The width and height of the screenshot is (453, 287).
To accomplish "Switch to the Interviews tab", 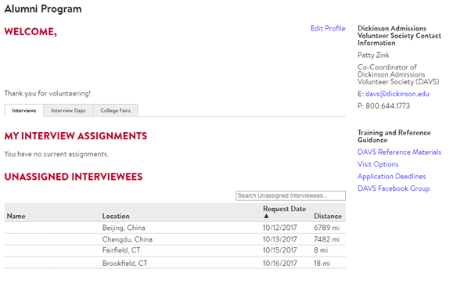I will (x=24, y=110).
